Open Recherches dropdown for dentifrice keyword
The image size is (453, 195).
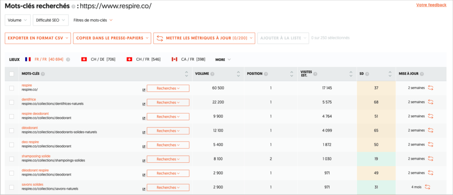pyautogui.click(x=168, y=103)
